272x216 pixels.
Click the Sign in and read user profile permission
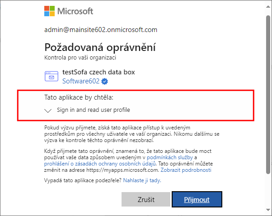click(x=94, y=110)
